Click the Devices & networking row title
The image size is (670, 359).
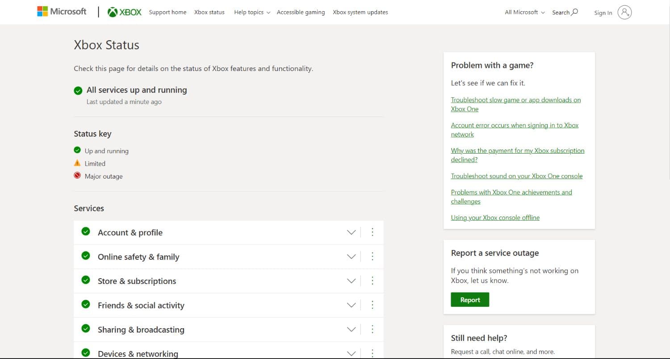(x=138, y=354)
